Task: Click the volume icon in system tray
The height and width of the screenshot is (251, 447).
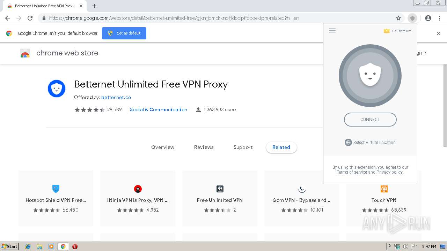Action: [x=405, y=246]
